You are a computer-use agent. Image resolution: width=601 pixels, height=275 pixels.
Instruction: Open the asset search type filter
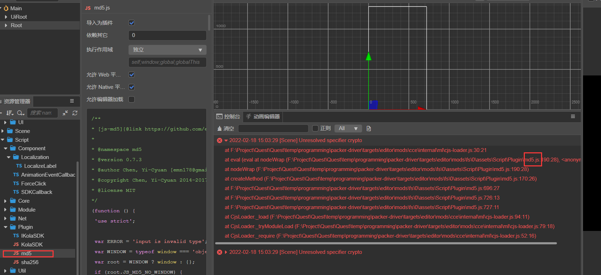pyautogui.click(x=21, y=113)
